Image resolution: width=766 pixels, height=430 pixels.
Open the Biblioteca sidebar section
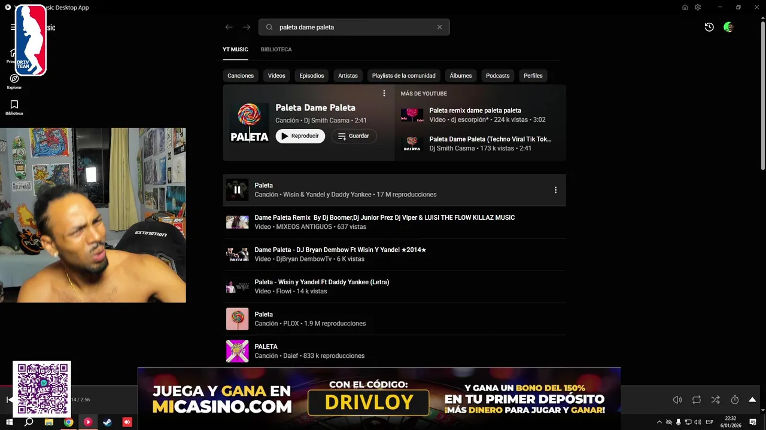coord(14,107)
